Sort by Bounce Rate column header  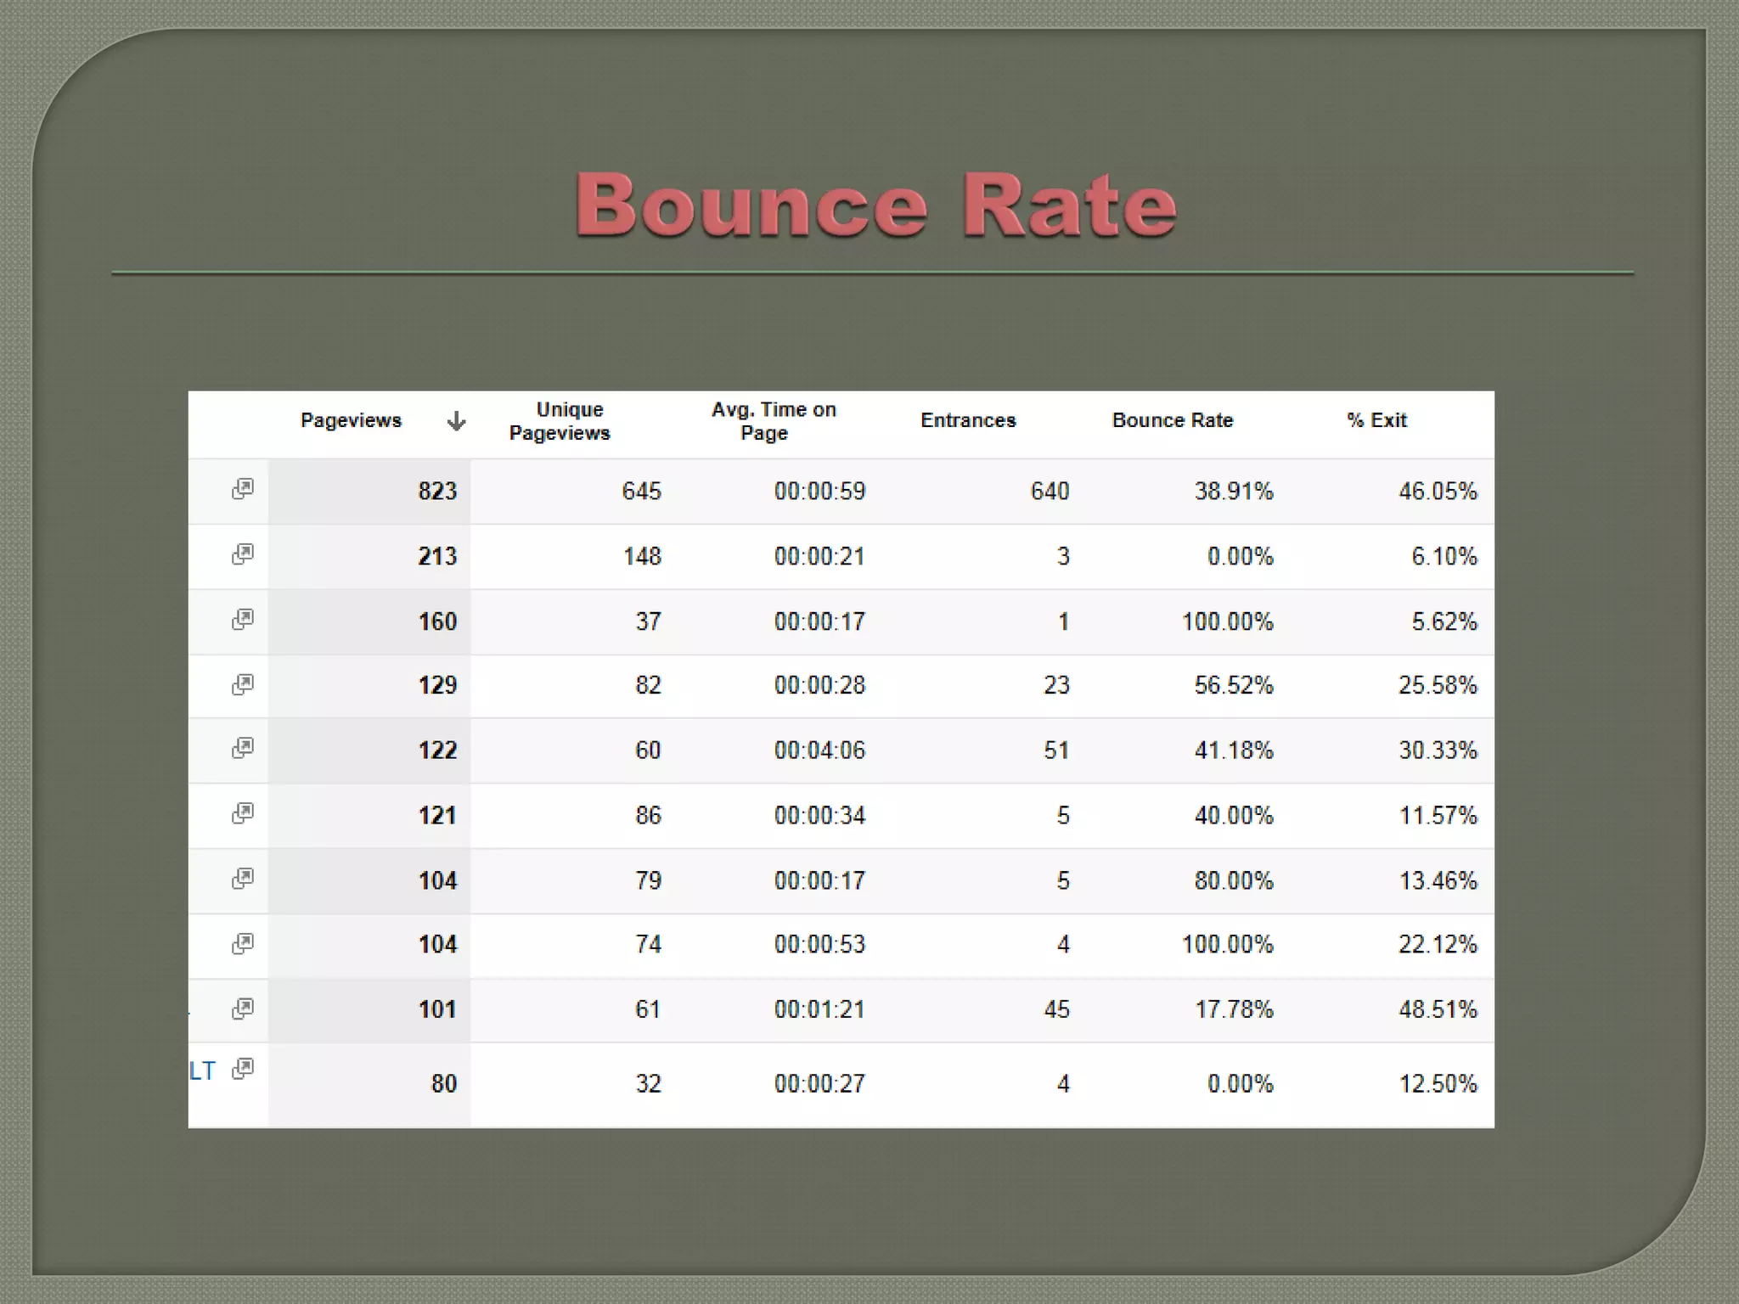pyautogui.click(x=1172, y=421)
